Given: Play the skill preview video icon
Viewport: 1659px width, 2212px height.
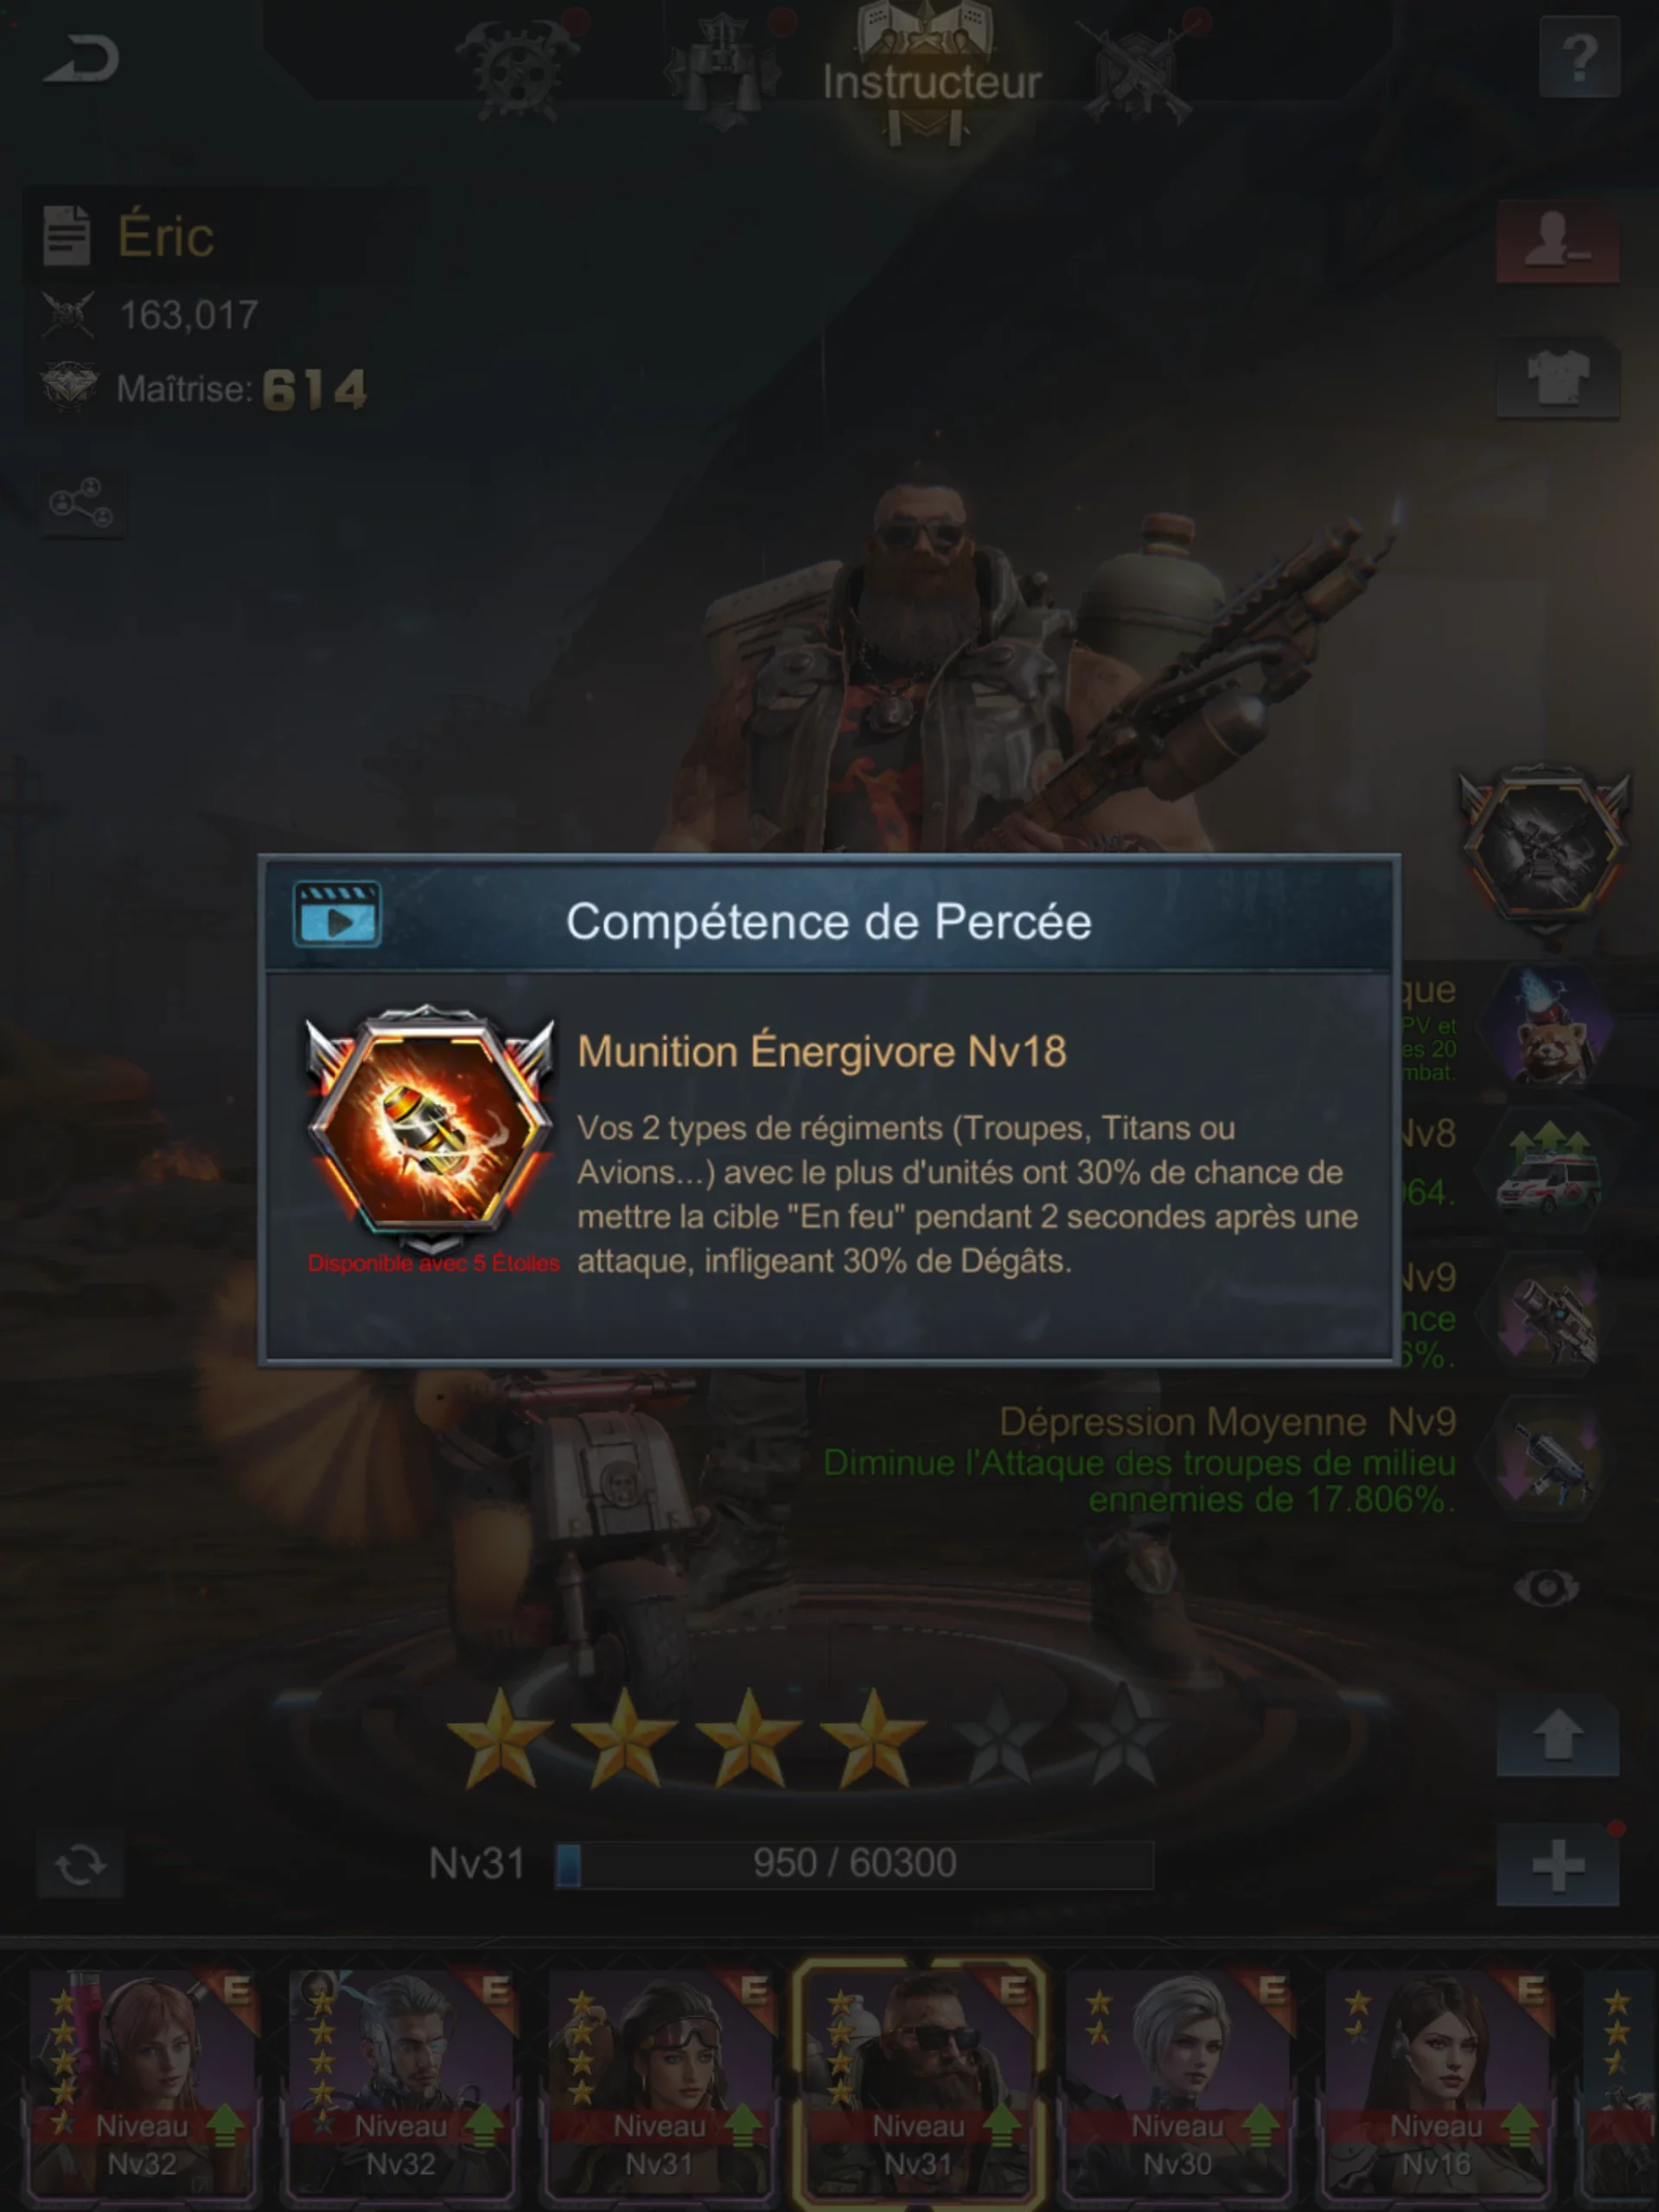Looking at the screenshot, I should 336,914.
